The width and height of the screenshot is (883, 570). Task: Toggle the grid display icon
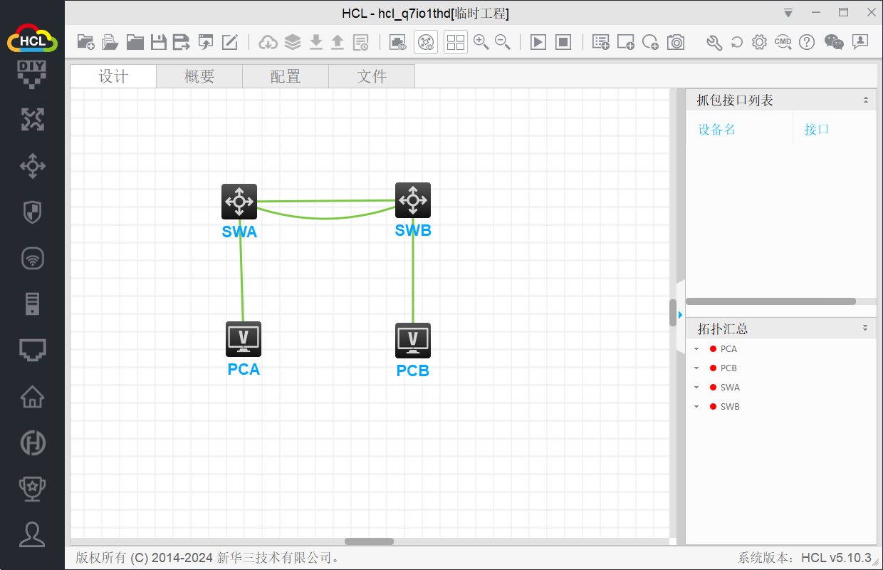456,42
